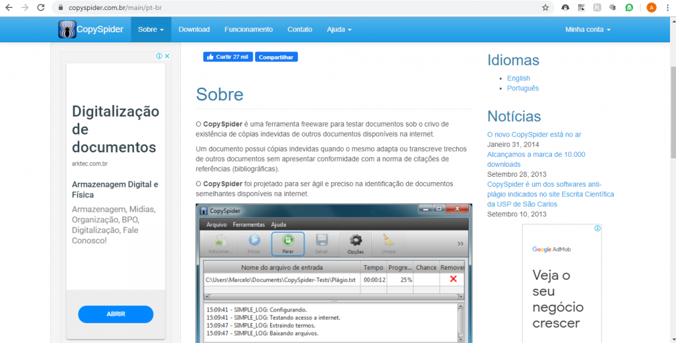Click the log area vertical scrollbar
Viewport: 676px width, 343px height.
(460, 323)
